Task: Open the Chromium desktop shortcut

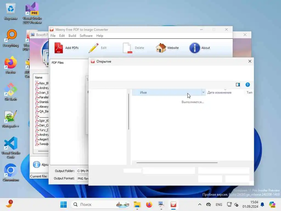Action: [11, 173]
